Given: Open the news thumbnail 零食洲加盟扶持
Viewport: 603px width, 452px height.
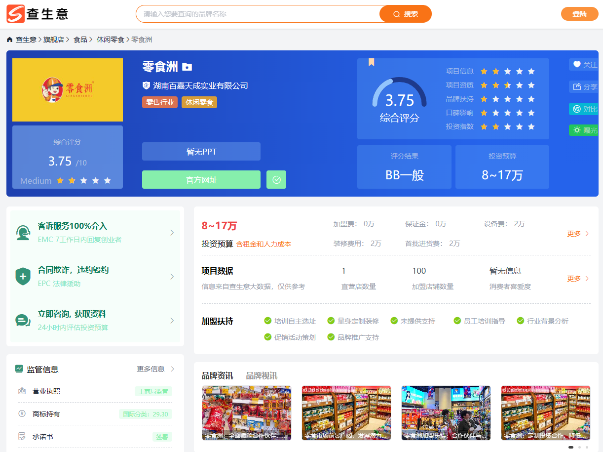Looking at the screenshot, I should 446,413.
